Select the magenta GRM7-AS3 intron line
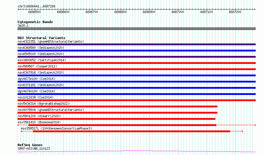Viewport: 264px width, 155px height. [x=136, y=151]
